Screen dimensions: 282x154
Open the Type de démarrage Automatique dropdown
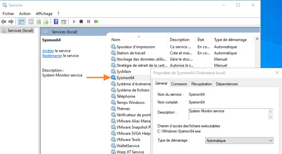pos(239,141)
